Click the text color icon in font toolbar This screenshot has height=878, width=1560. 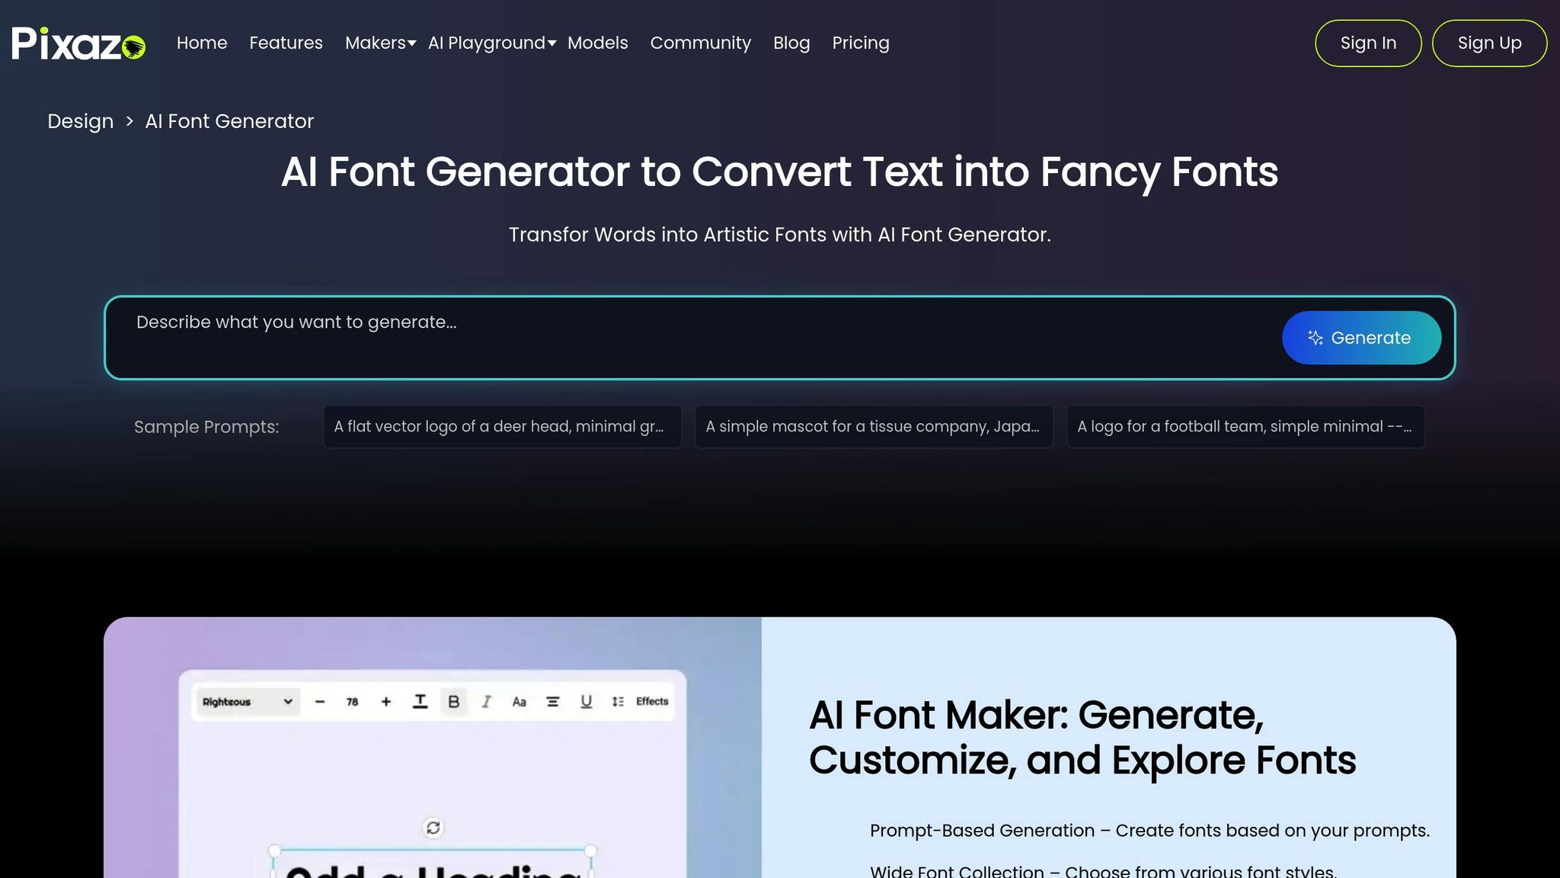420,701
